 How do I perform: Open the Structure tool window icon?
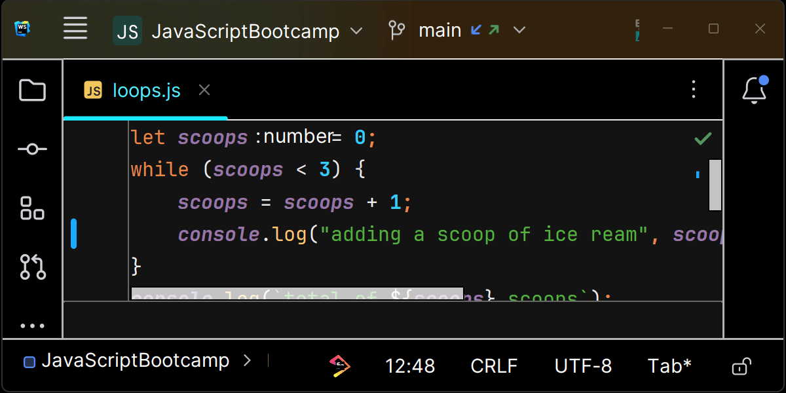(x=32, y=208)
